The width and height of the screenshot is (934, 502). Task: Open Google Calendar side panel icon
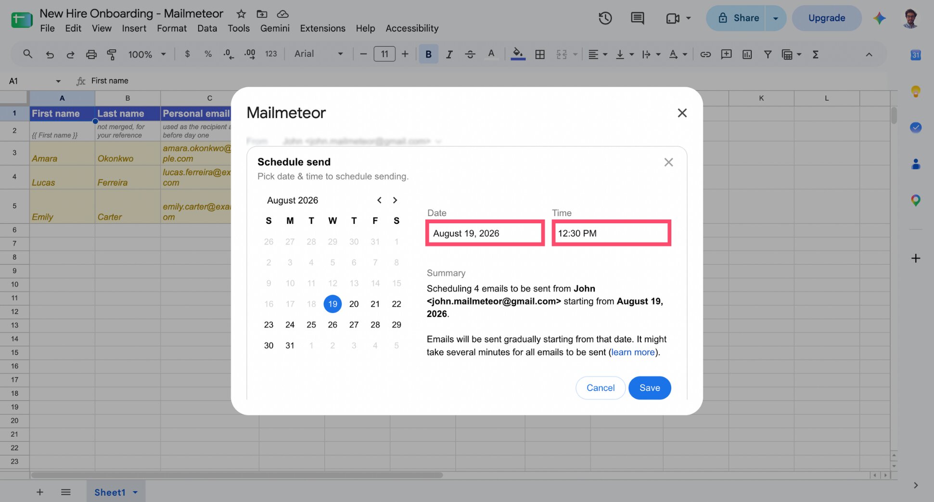pos(916,55)
